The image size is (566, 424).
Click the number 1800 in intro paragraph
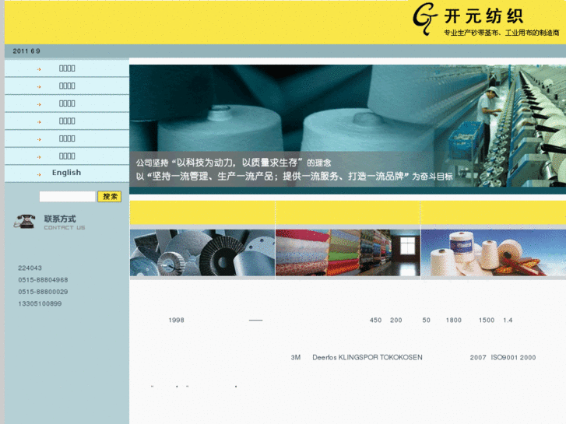click(453, 320)
